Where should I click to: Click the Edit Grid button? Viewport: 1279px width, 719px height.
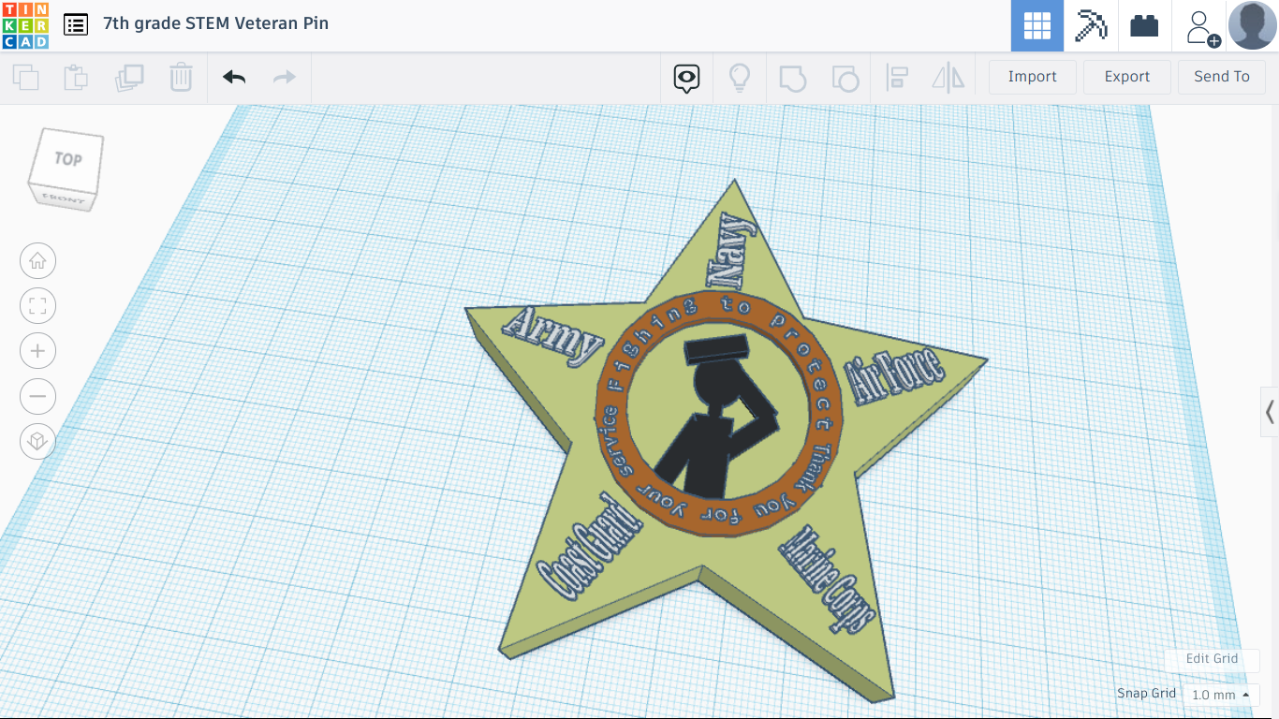tap(1212, 659)
